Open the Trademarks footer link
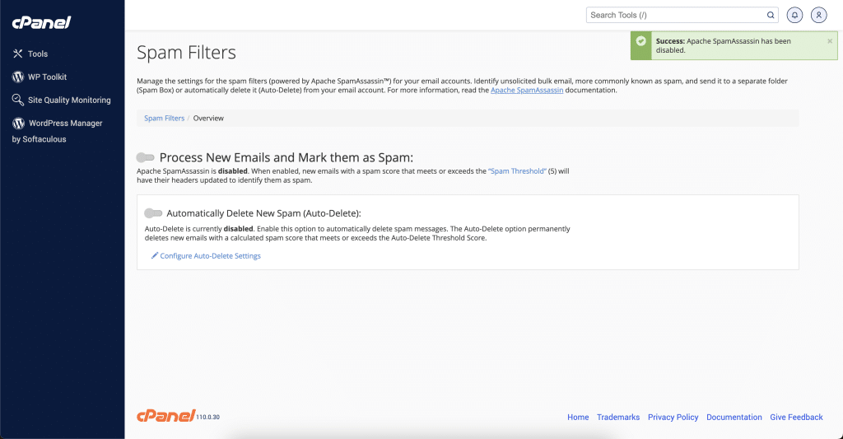Screen dimensions: 843x439 (x=618, y=417)
